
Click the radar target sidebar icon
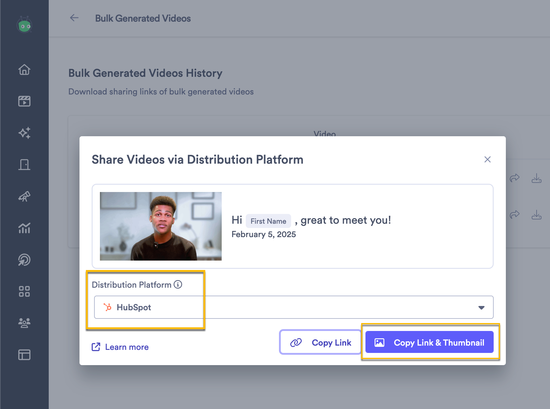[x=24, y=260]
